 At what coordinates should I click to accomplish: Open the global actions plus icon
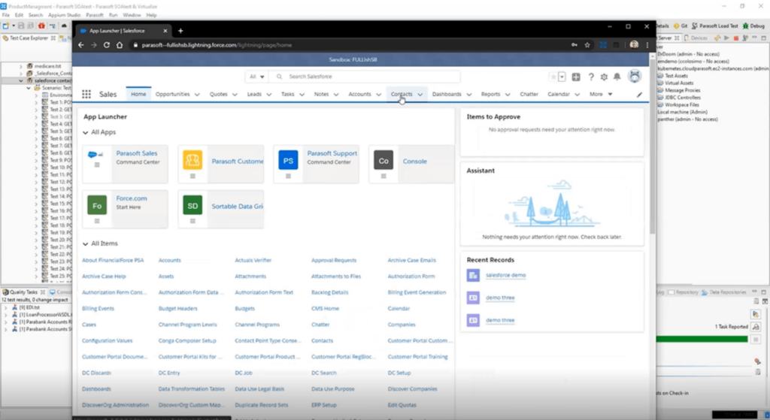(576, 77)
